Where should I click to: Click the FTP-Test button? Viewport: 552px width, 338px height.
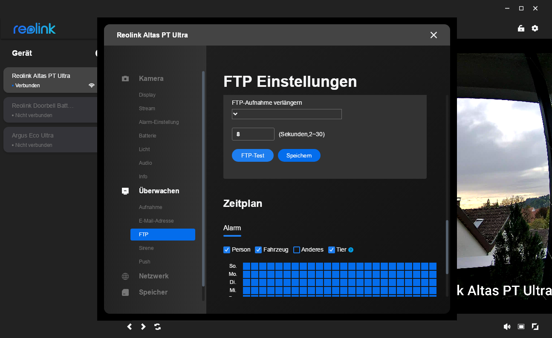coord(253,155)
